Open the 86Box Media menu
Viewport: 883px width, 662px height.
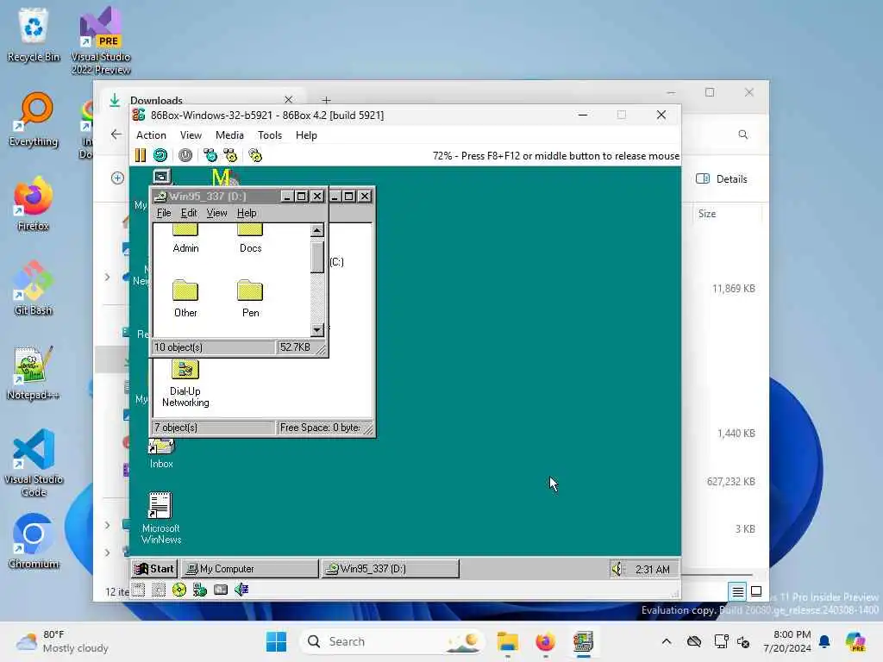coord(229,135)
